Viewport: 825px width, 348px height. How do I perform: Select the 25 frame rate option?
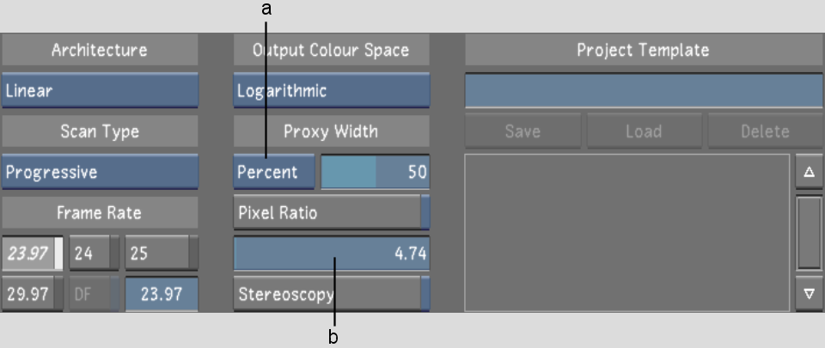coord(162,253)
